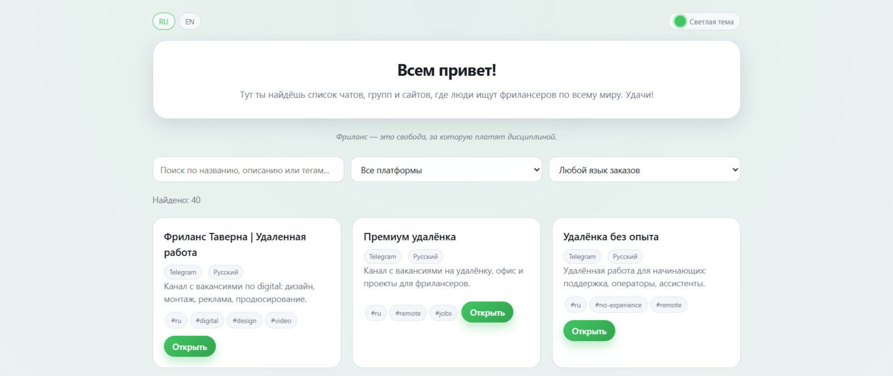This screenshot has width=893, height=376.
Task: Click Русский badge on Удалёнка без опыта card
Action: coord(625,257)
